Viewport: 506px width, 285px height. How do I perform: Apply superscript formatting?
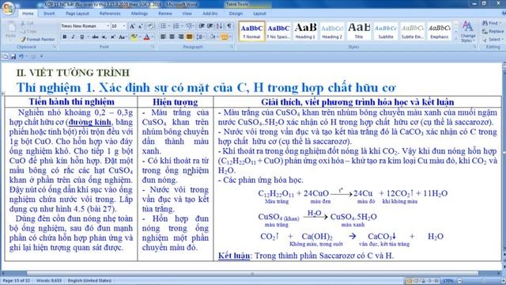coord(112,37)
